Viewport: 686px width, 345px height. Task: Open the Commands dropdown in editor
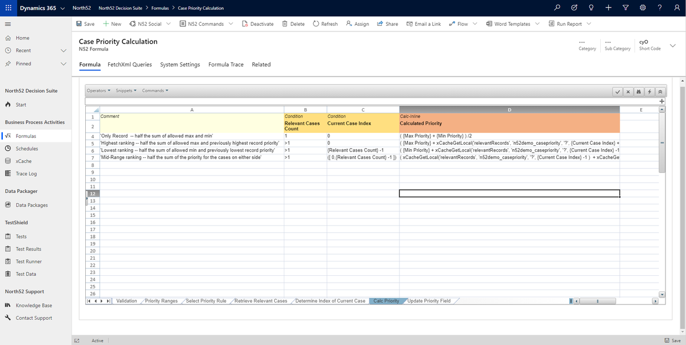tap(155, 91)
